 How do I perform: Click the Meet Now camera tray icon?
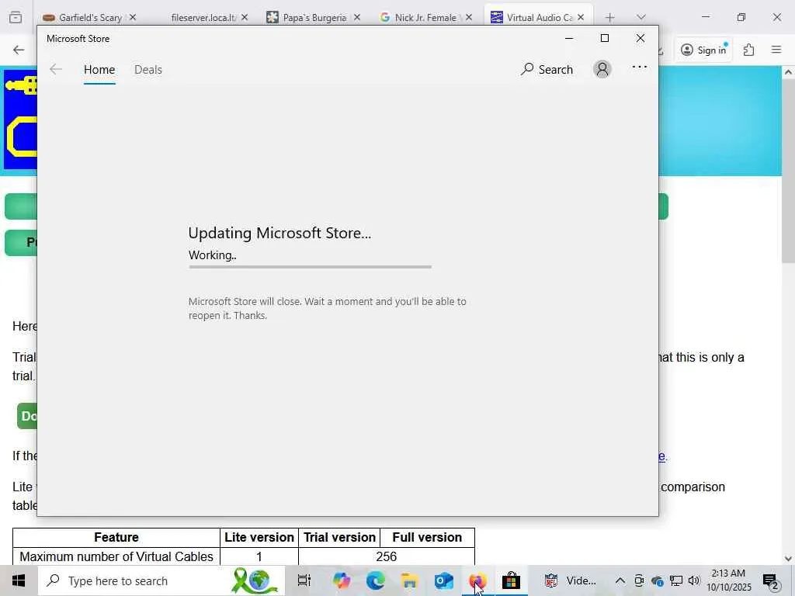click(x=639, y=580)
